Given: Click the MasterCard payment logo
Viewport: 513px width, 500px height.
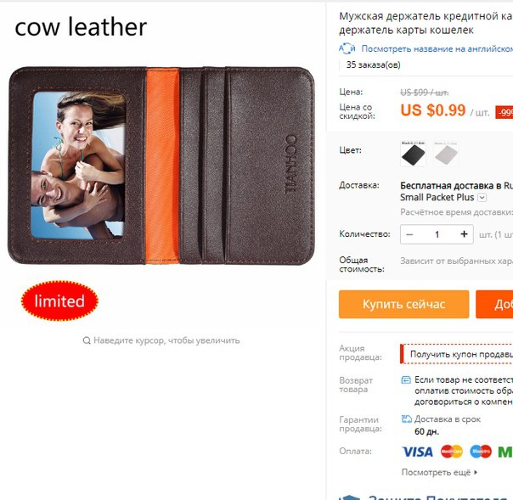Looking at the screenshot, I should (x=452, y=452).
